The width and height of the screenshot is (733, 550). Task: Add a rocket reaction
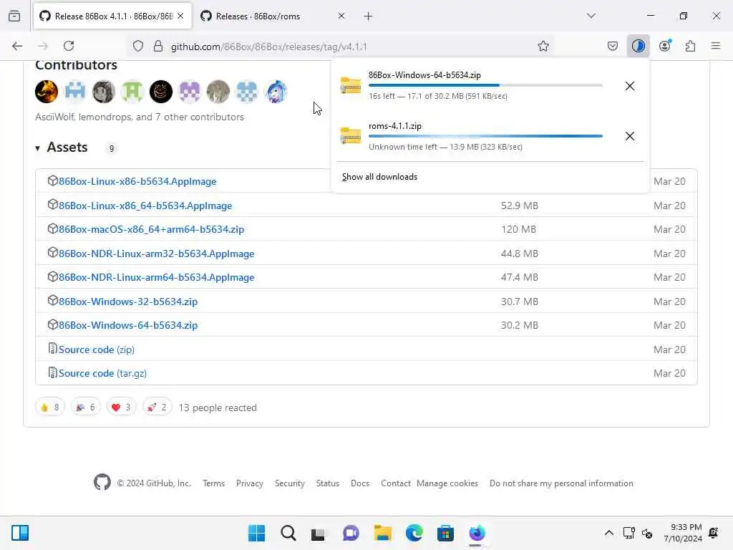157,407
